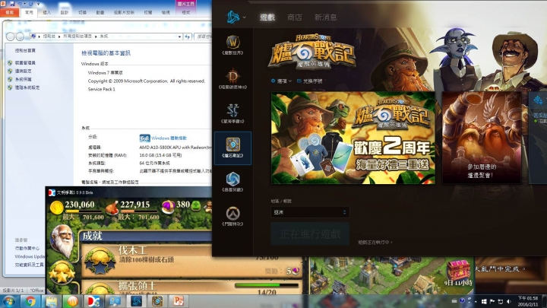
Task: Click the gold coin icon in game window
Action: pyautogui.click(x=55, y=208)
